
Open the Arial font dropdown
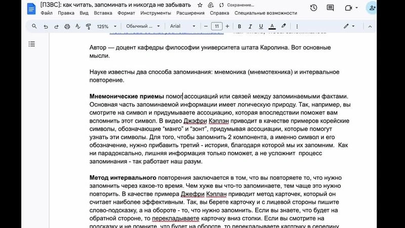182,26
